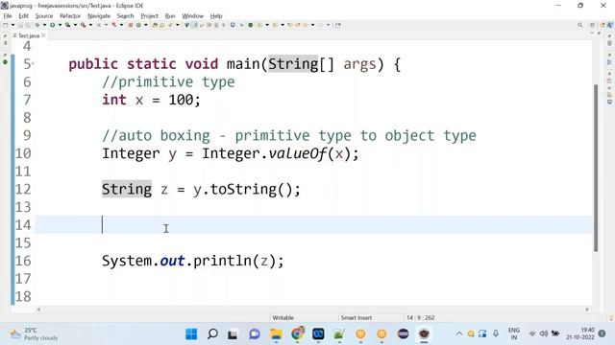Click the 14 : 9 : 262 cursor position

(x=421, y=317)
